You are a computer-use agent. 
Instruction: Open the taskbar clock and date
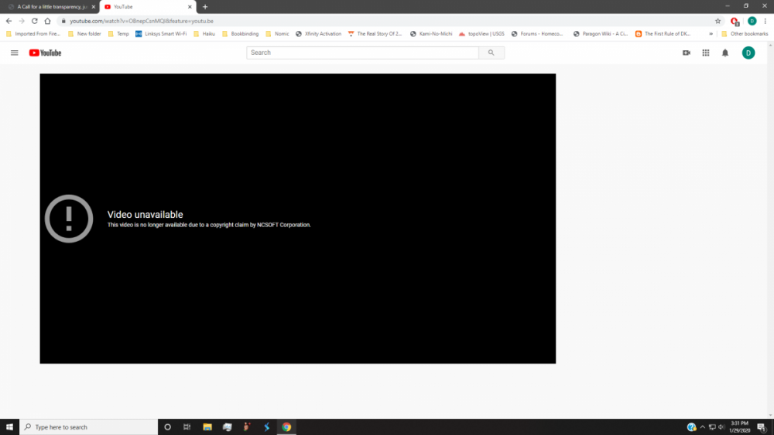point(739,427)
